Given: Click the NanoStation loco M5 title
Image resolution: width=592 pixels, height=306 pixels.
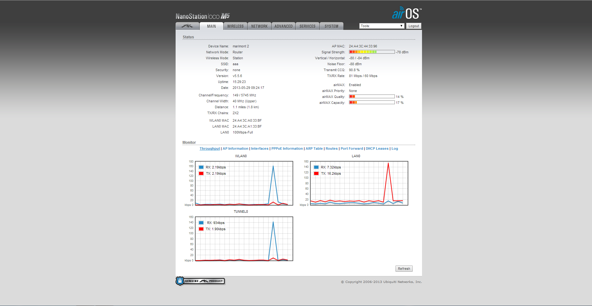Looking at the screenshot, I should [x=203, y=16].
